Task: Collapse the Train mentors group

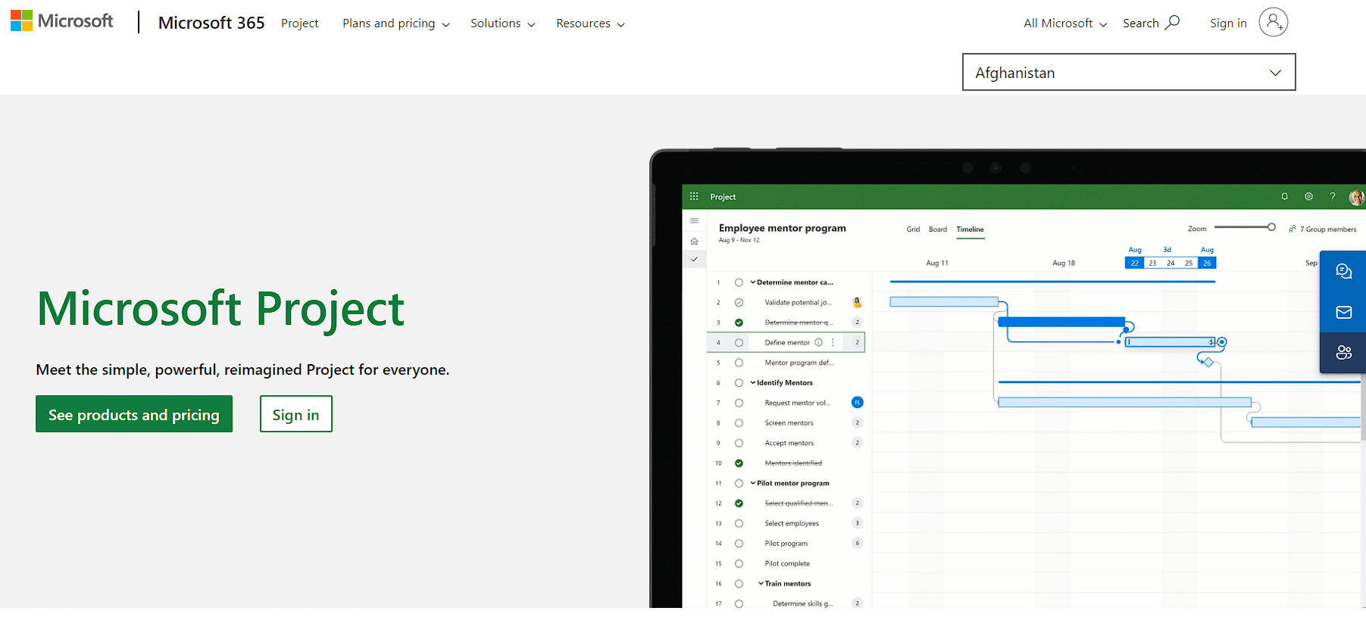Action: coord(761,583)
